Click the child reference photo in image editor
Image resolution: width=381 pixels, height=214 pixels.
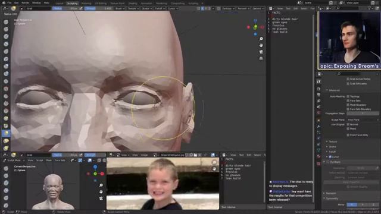pos(163,184)
